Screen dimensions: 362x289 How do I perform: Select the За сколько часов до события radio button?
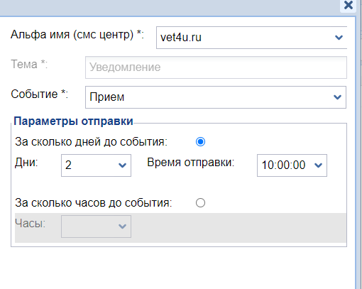pos(200,203)
